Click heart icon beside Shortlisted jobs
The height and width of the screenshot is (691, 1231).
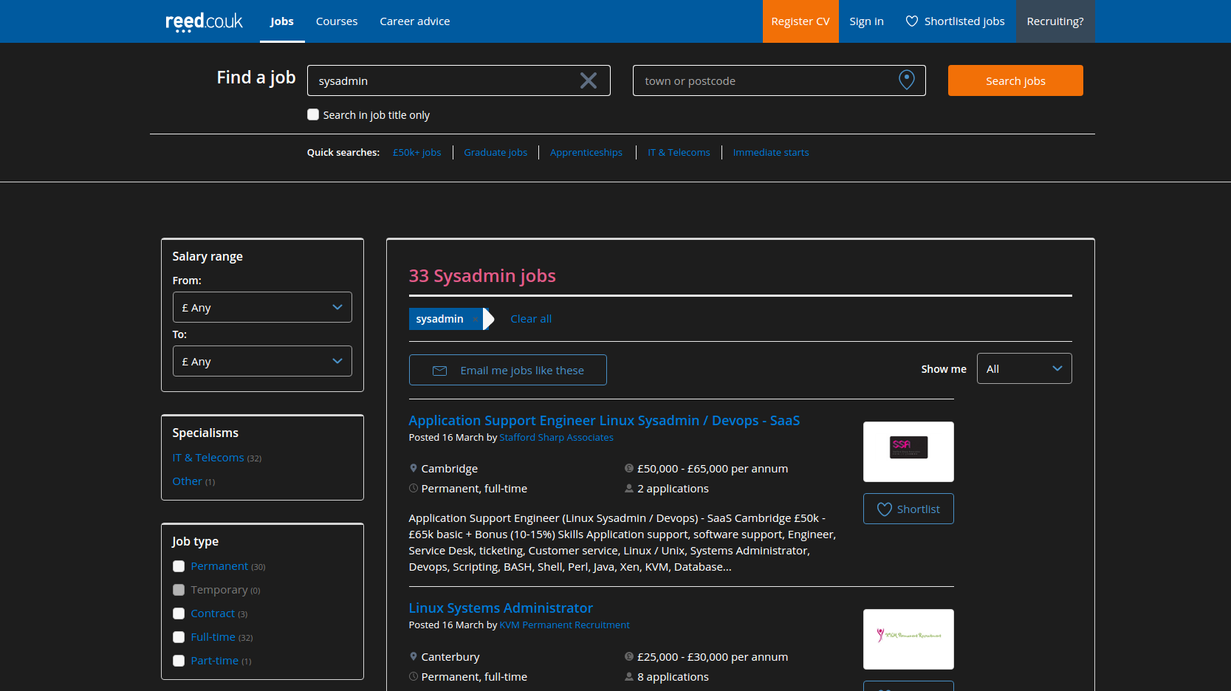click(912, 21)
